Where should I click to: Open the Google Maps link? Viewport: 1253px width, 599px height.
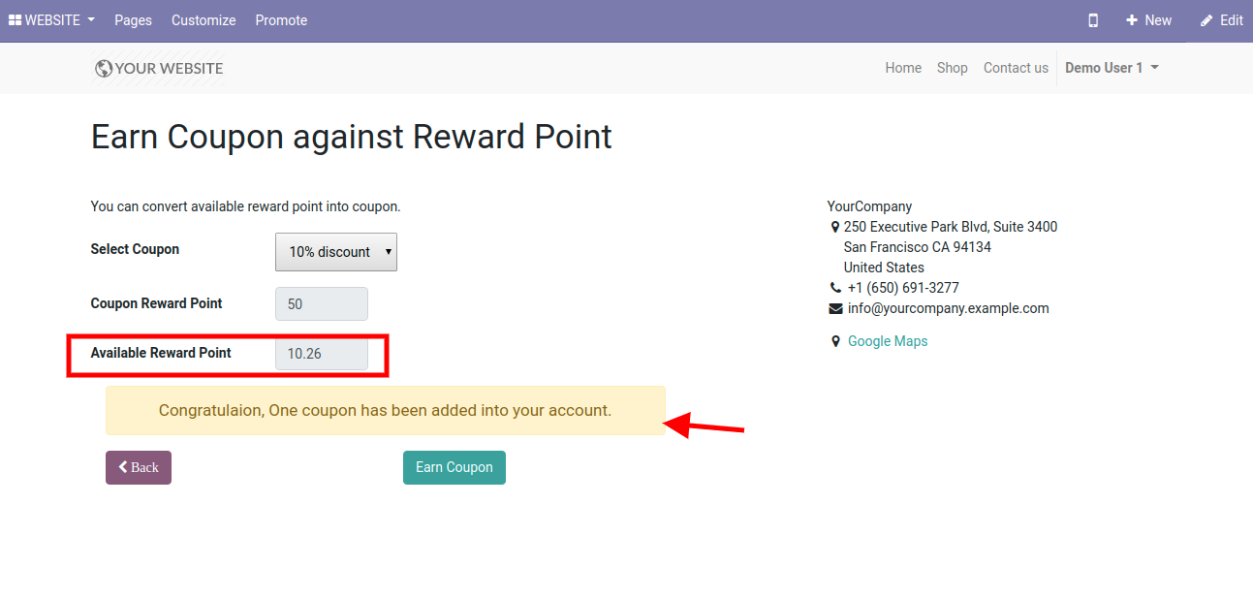point(888,341)
